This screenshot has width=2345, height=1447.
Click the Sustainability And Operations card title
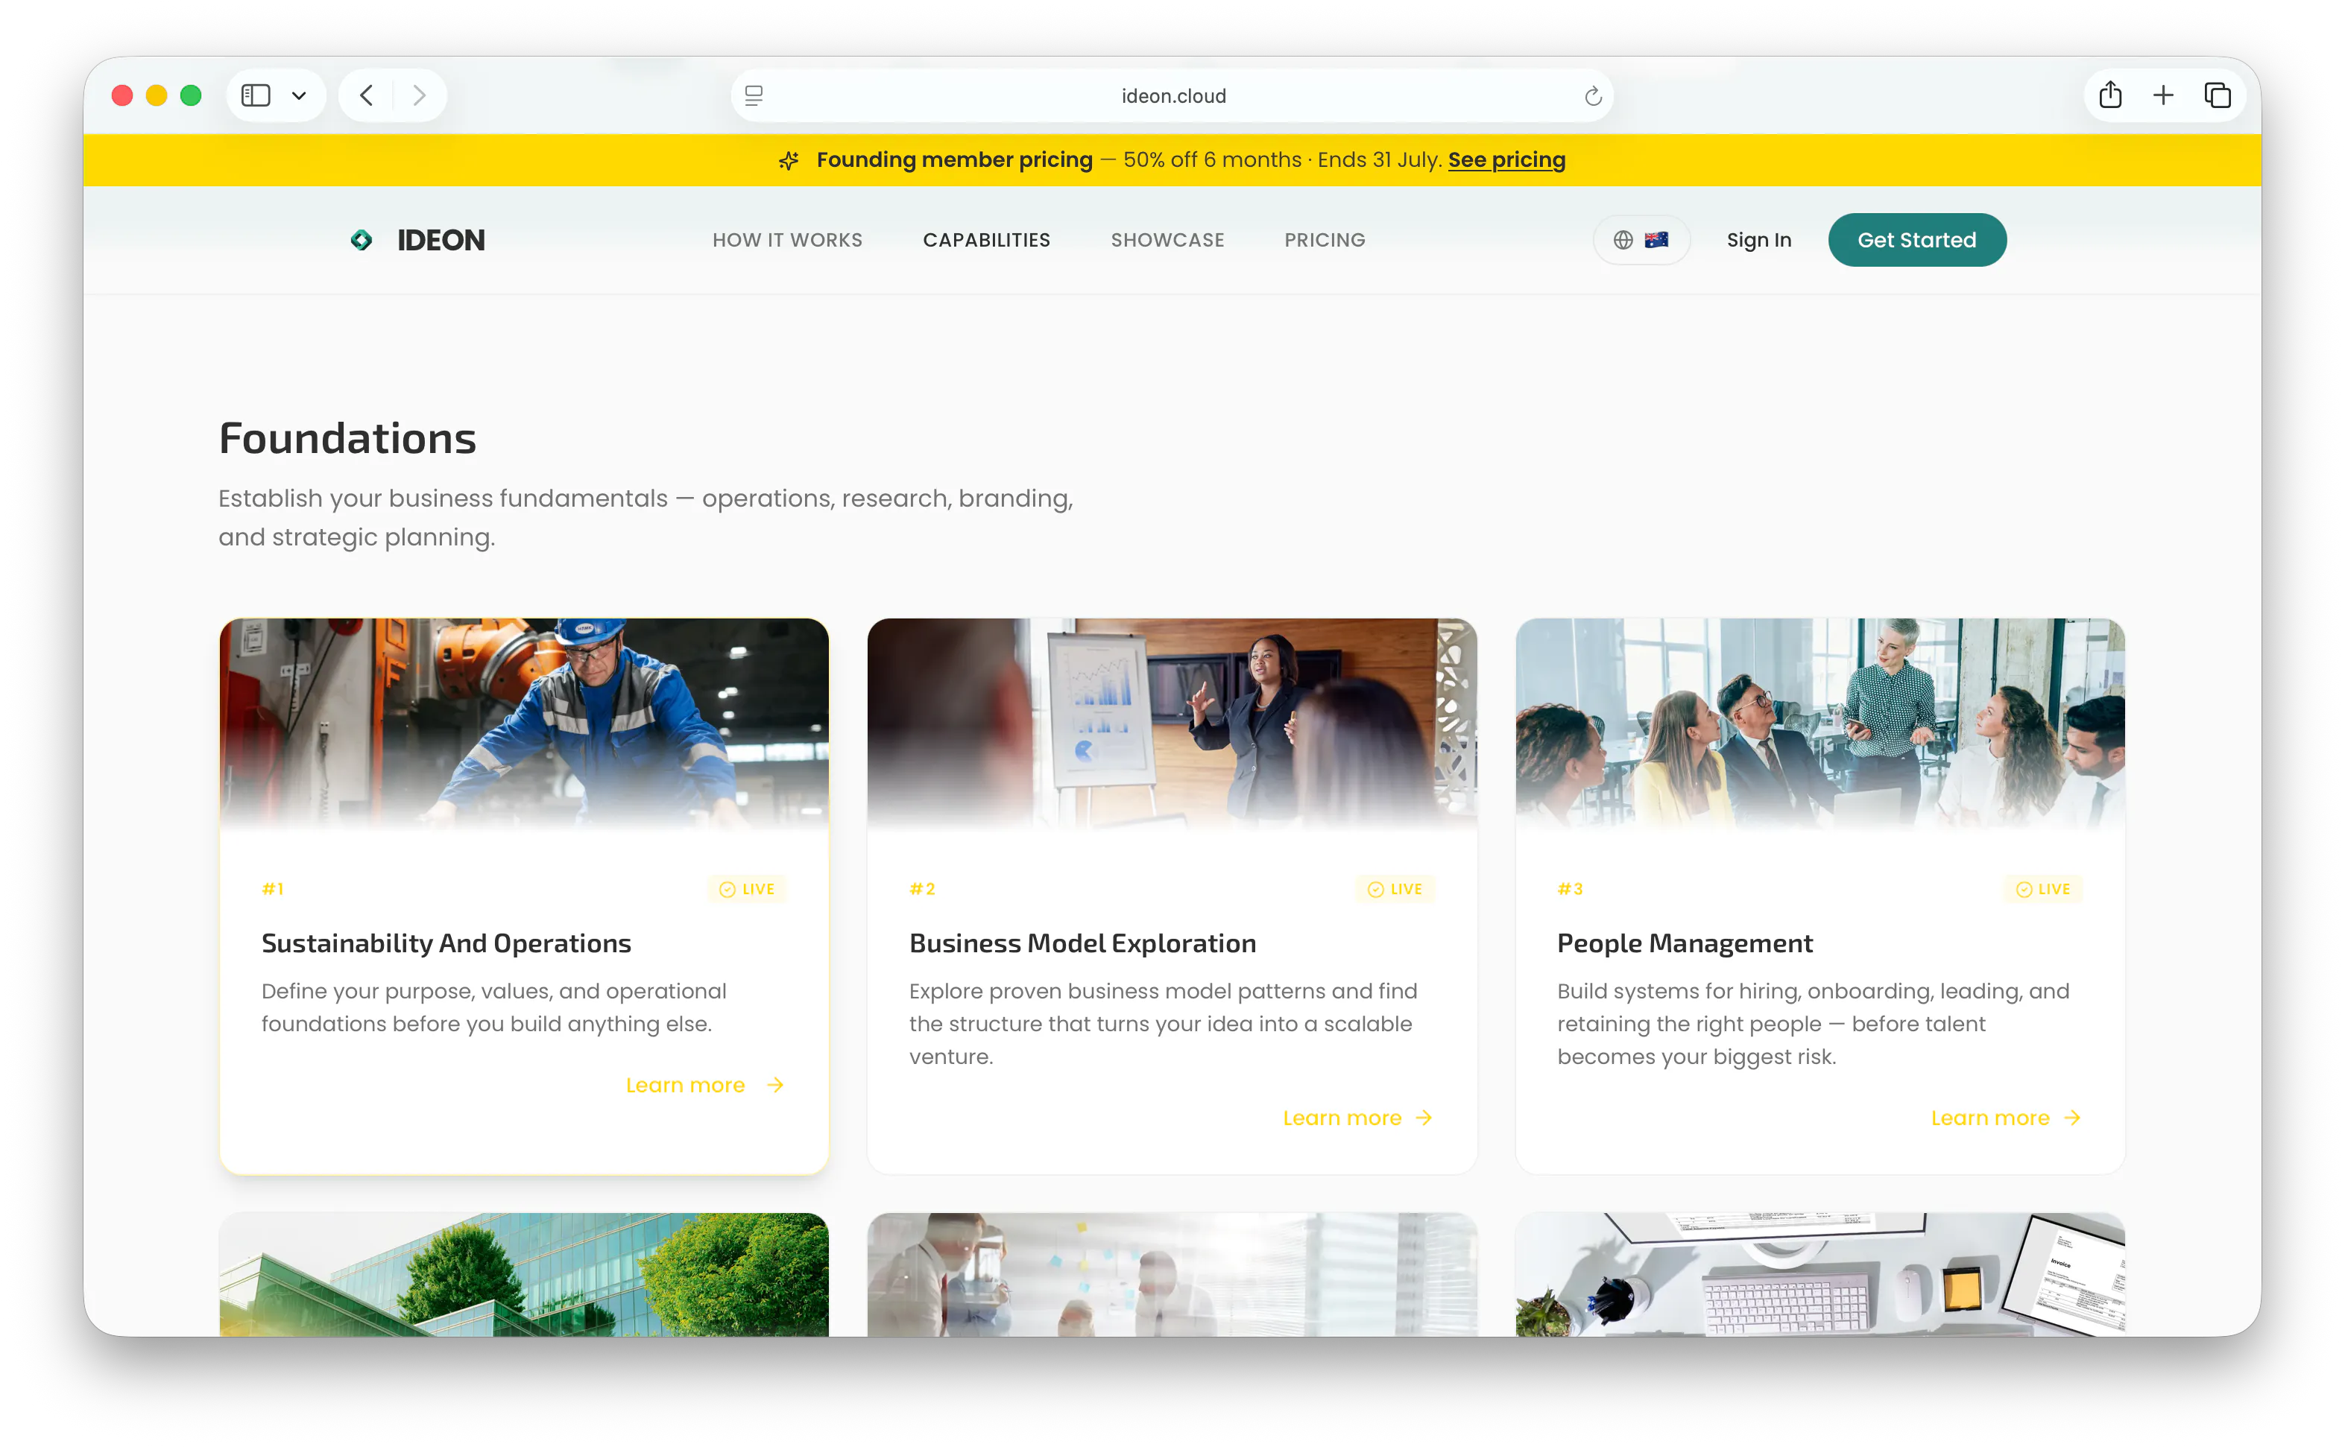point(446,943)
